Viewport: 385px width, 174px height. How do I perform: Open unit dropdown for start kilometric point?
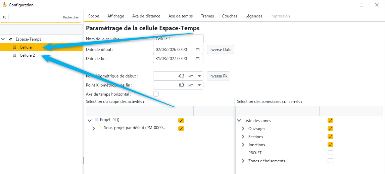pyautogui.click(x=199, y=76)
